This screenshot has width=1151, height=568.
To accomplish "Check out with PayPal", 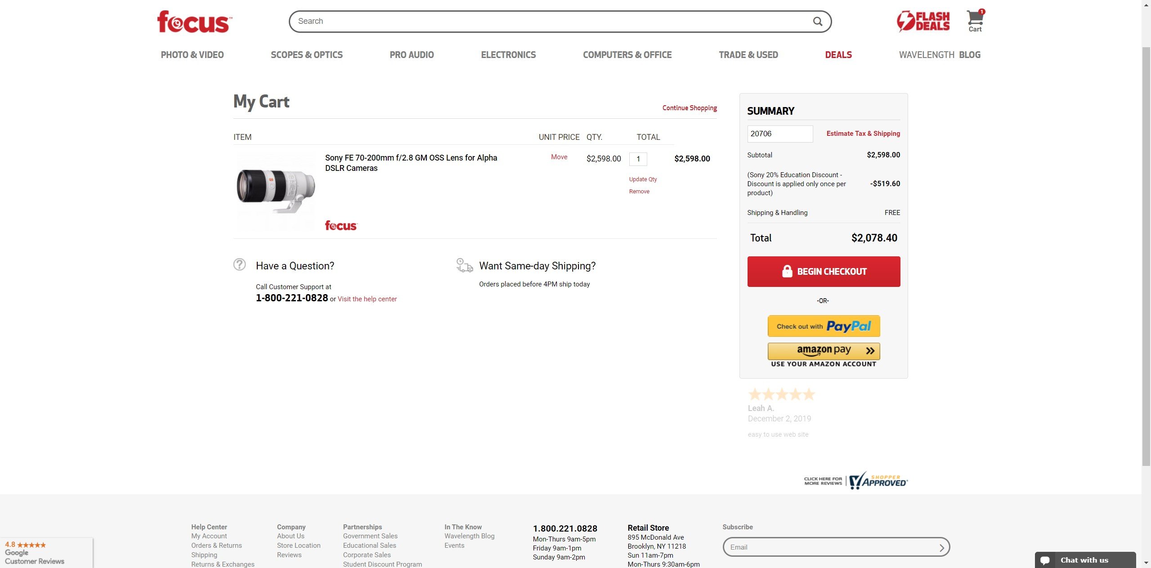I will 824,326.
